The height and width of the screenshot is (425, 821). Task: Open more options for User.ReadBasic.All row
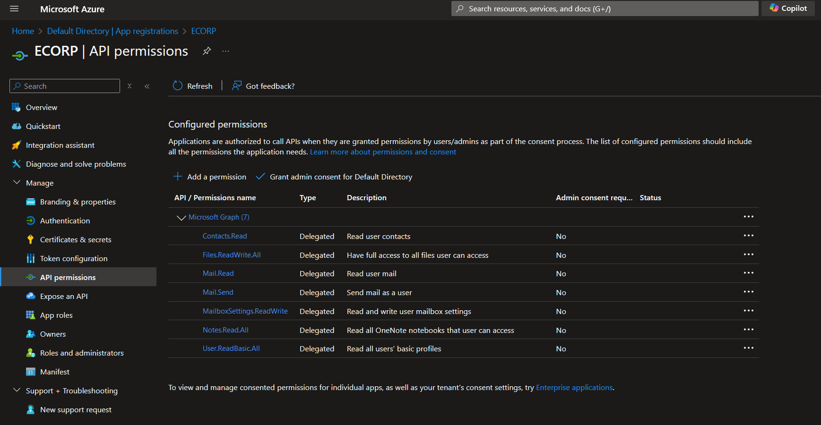749,348
